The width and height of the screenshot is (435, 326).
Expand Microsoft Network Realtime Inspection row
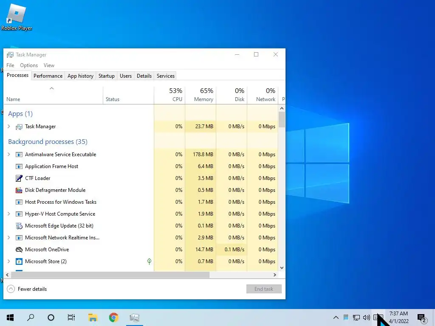click(8, 238)
